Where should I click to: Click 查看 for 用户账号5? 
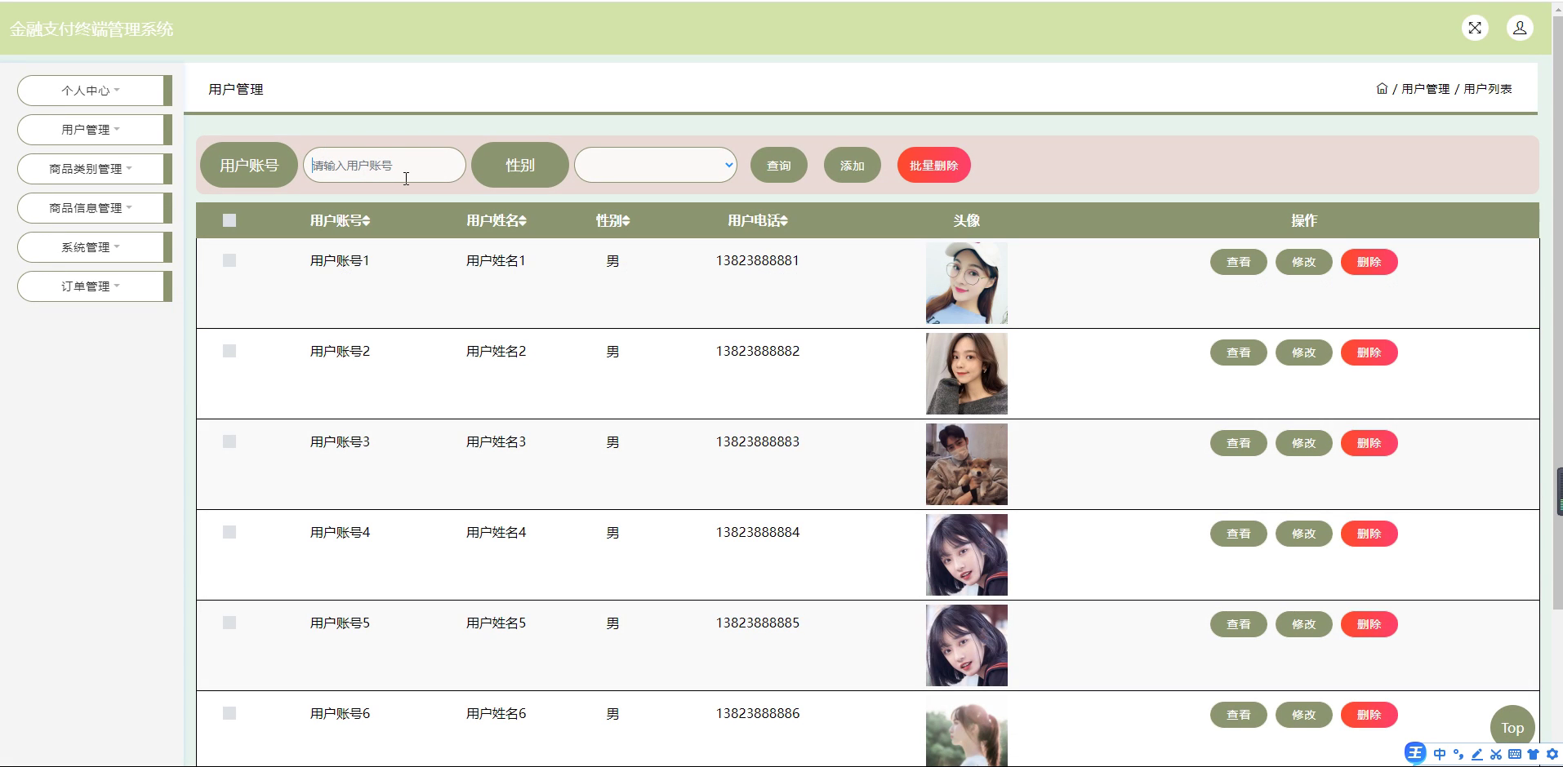coord(1239,624)
